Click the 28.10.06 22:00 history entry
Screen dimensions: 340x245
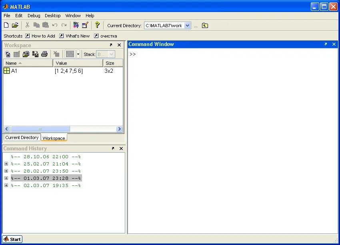coord(46,157)
